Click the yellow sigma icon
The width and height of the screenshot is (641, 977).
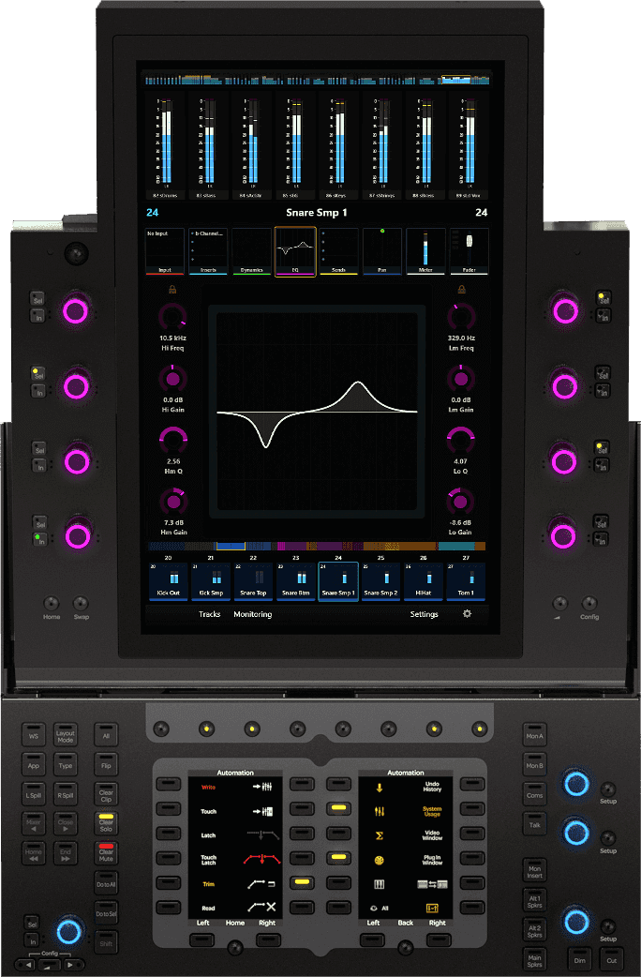coord(380,835)
